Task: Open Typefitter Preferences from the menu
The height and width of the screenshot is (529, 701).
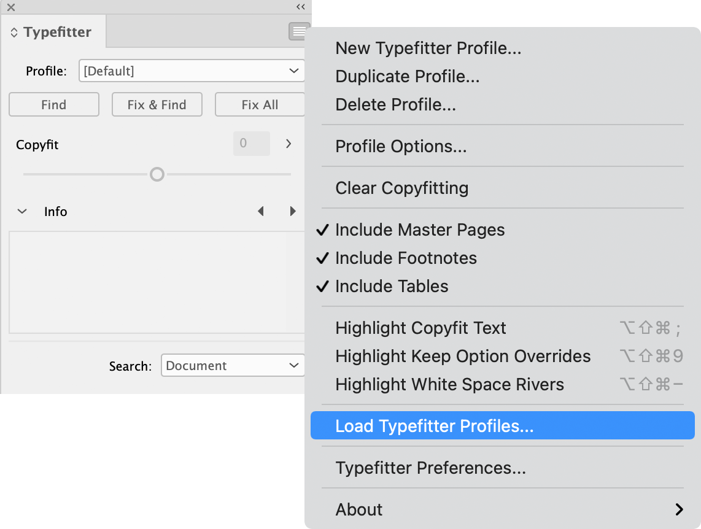Action: [x=503, y=468]
